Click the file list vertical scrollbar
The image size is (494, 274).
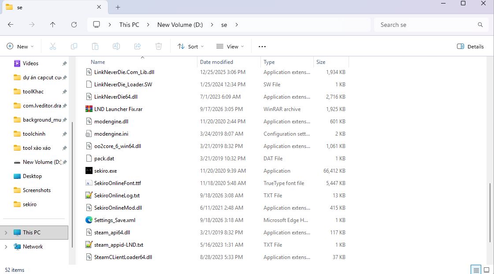[x=490, y=213]
